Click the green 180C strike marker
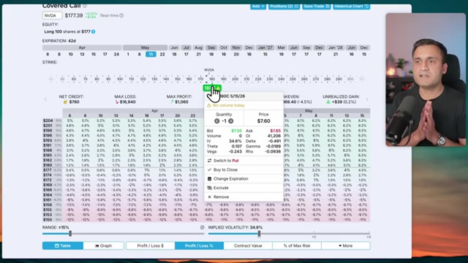This screenshot has width=468, height=263. coord(212,88)
